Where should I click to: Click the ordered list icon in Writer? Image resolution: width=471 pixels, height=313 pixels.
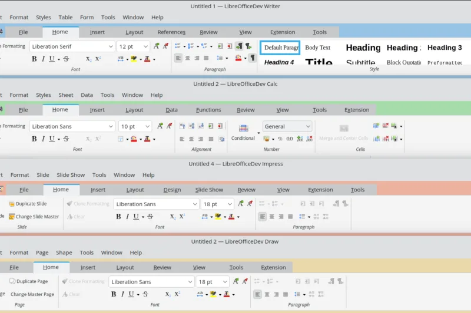(x=190, y=46)
